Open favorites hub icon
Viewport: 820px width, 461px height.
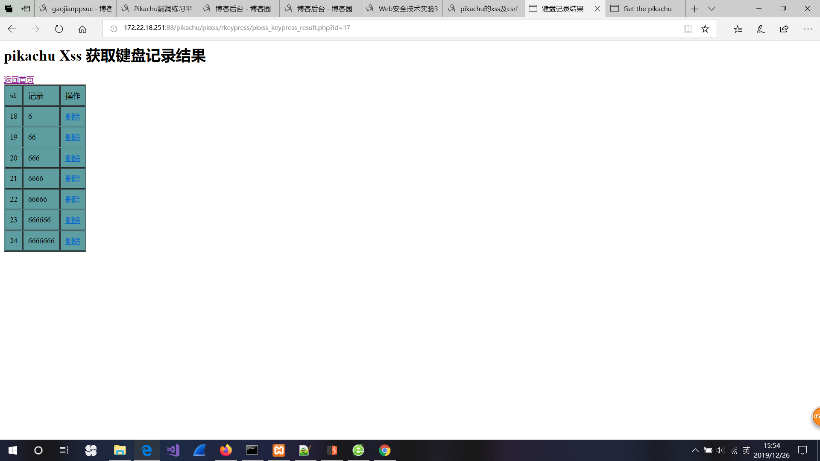(738, 29)
